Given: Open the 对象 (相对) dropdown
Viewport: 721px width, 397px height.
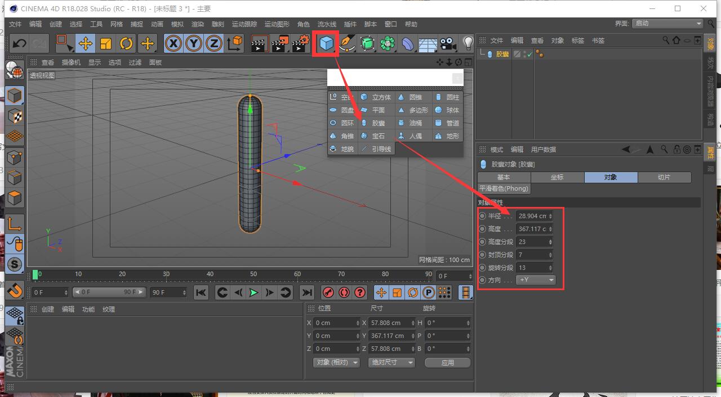Looking at the screenshot, I should coord(336,363).
